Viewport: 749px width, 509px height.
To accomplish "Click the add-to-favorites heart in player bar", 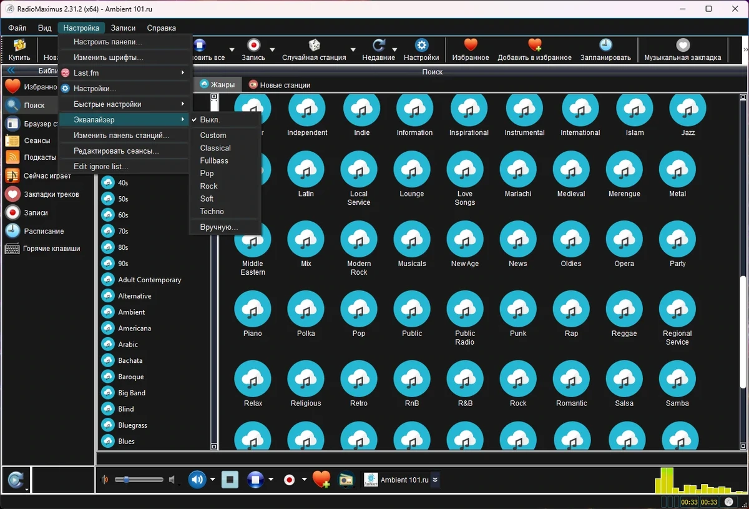I will [321, 480].
